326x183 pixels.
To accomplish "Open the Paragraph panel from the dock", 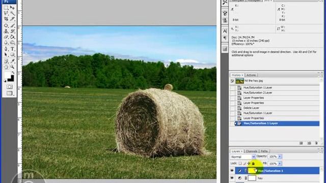I will pyautogui.click(x=225, y=38).
